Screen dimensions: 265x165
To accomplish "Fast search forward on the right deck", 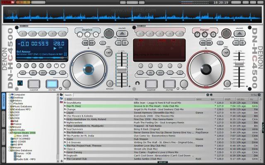I will [209, 43].
